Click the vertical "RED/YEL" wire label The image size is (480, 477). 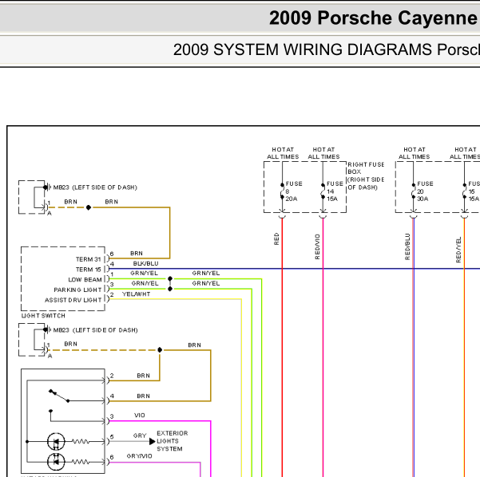click(458, 250)
